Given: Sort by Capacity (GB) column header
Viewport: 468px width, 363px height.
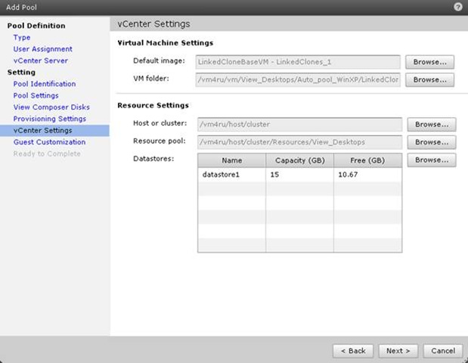Looking at the screenshot, I should pyautogui.click(x=299, y=160).
